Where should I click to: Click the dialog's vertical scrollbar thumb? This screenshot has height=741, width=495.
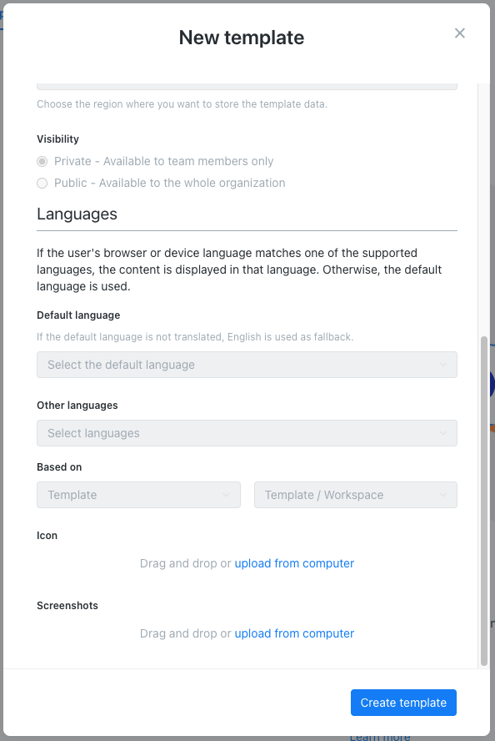coord(483,501)
